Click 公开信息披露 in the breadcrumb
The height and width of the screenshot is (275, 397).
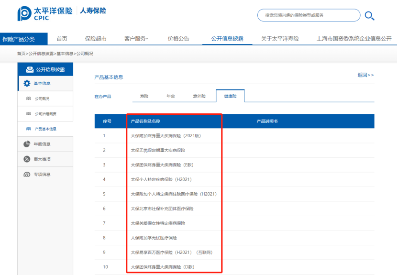click(x=41, y=54)
